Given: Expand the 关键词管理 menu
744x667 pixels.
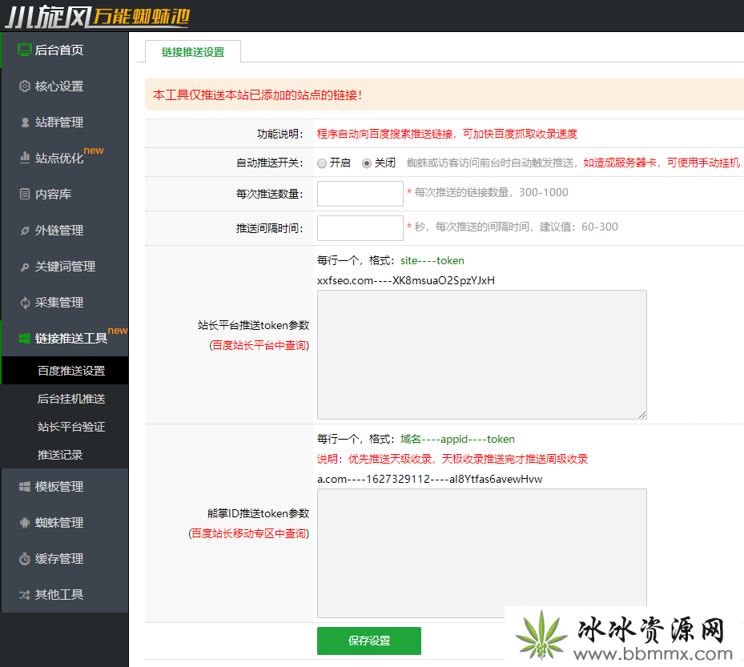Looking at the screenshot, I should [65, 266].
